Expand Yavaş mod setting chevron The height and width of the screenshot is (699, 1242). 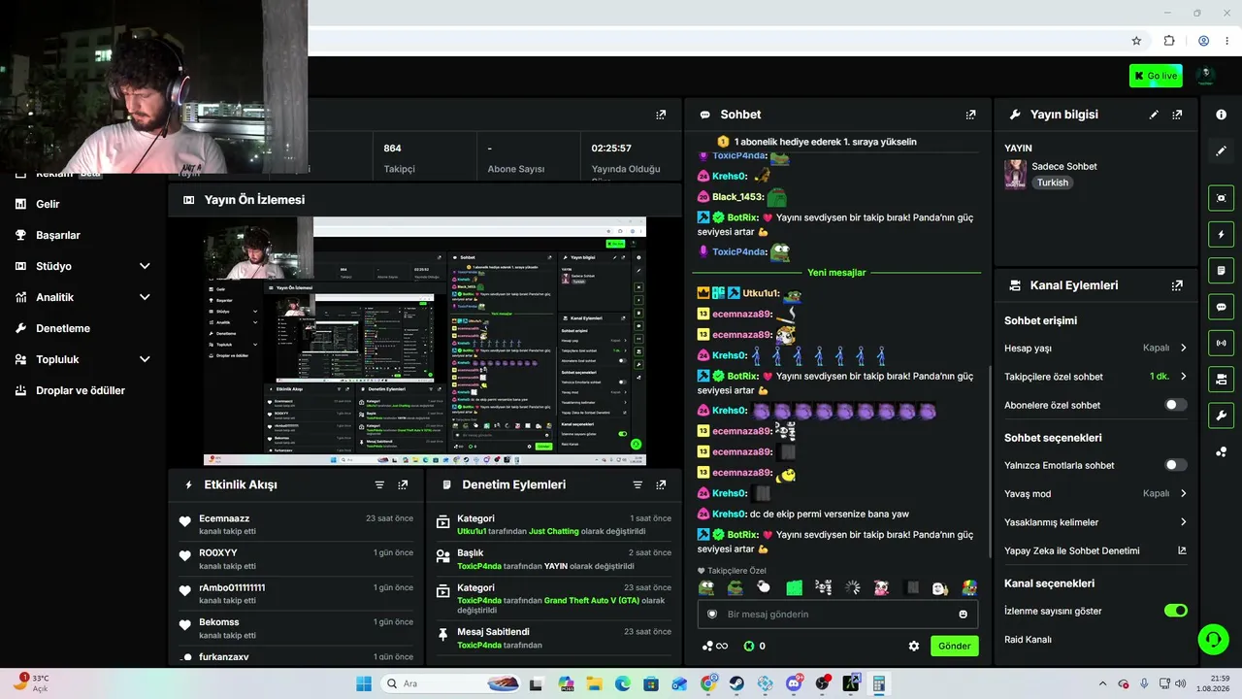[x=1183, y=493]
